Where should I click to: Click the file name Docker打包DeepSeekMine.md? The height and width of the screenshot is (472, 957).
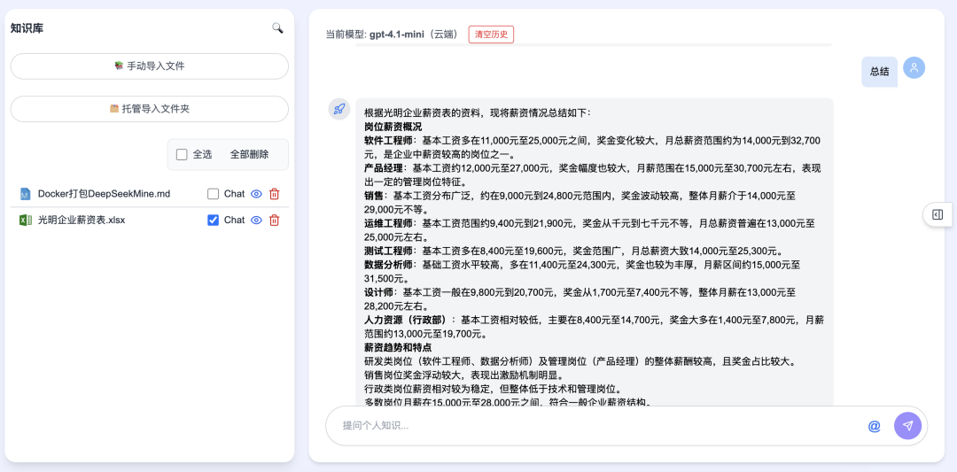pos(104,194)
